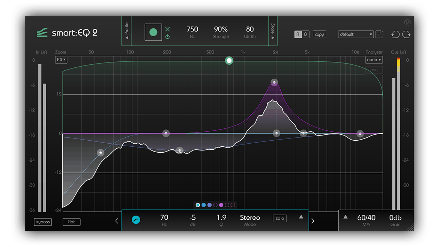Screen dimensions: 439x247
Task: Select the fifth filled magenta band dot
Action: (x=221, y=205)
